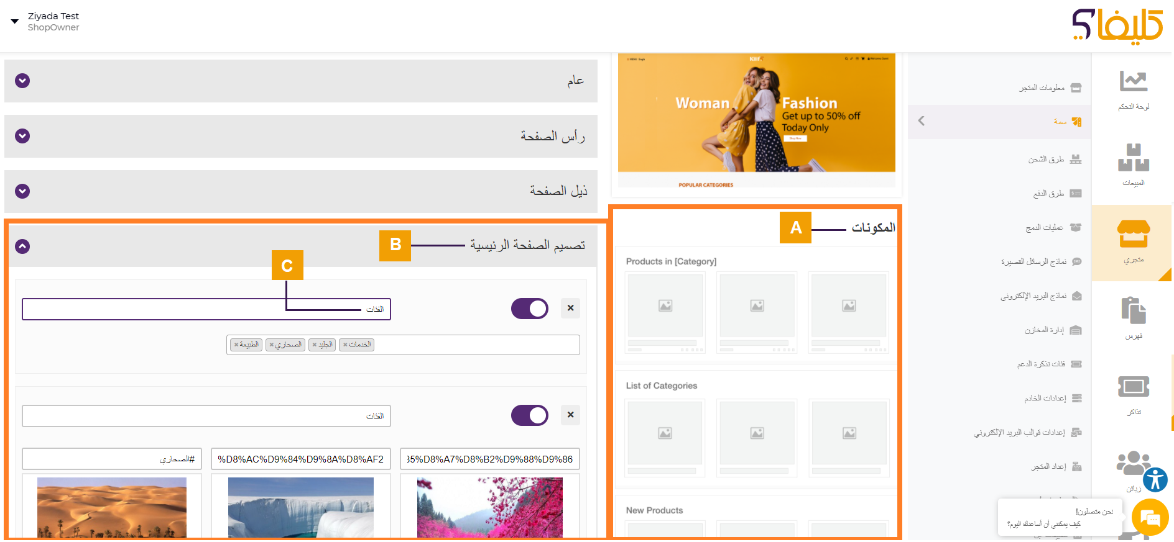1174x542 pixels.
Task: Delete the block containing the tag list
Action: pos(570,308)
